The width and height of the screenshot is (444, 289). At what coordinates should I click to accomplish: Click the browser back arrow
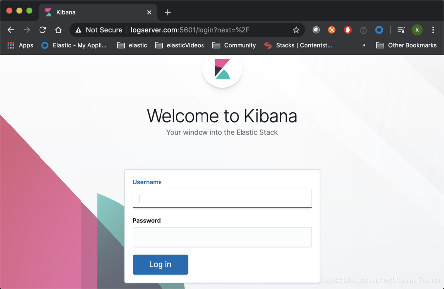coord(11,30)
